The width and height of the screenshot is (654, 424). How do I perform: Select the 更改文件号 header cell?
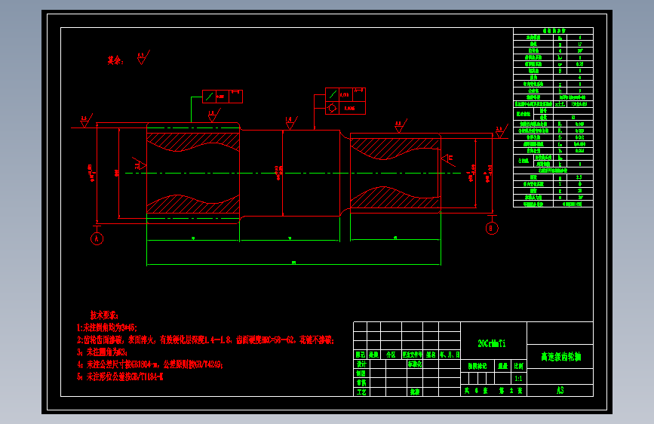413,355
